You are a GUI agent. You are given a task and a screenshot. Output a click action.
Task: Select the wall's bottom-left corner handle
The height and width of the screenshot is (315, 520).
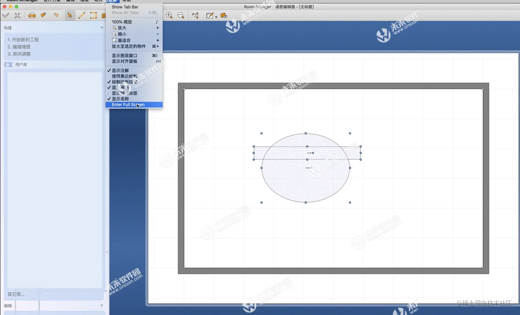click(184, 268)
